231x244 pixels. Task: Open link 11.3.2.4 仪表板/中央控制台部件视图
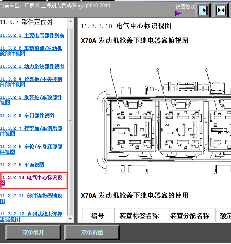tap(31, 82)
